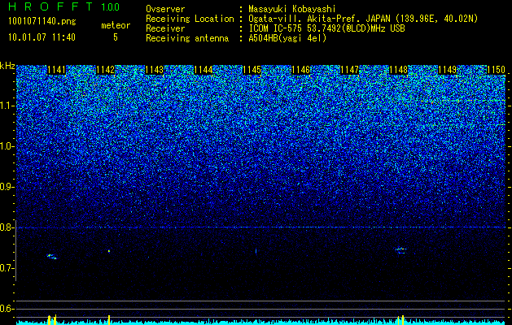Click the 1146 time marker

pos(301,70)
